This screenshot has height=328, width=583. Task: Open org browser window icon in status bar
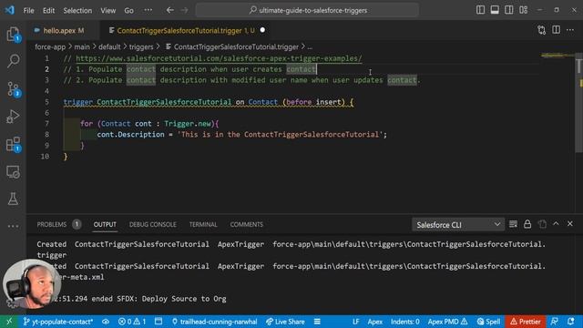159,322
